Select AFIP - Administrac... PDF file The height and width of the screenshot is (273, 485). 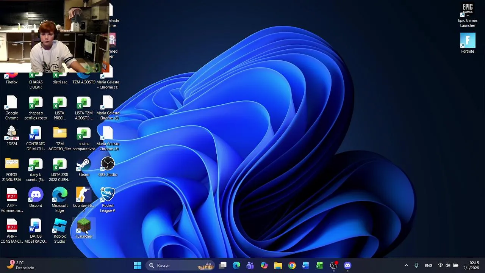click(12, 200)
